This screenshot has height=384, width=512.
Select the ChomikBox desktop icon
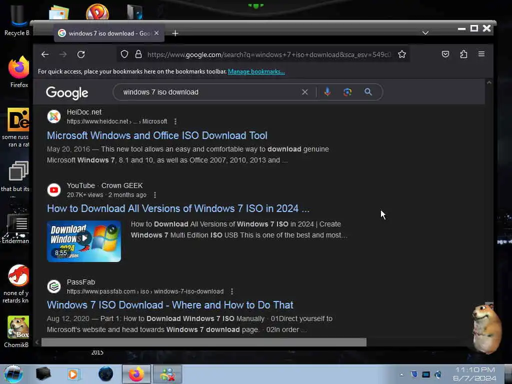[17, 331]
